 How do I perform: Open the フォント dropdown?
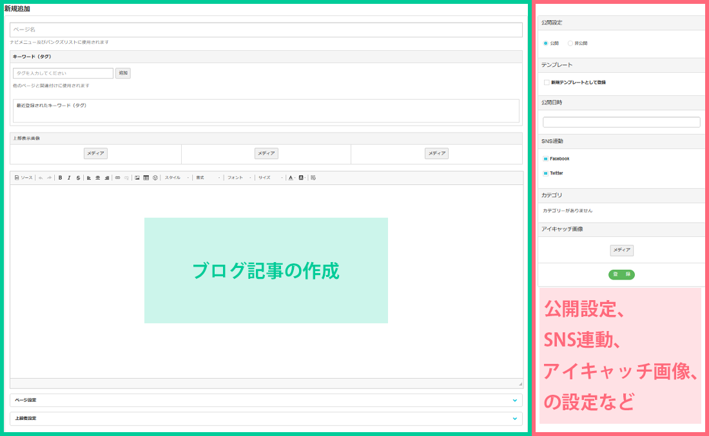point(239,178)
